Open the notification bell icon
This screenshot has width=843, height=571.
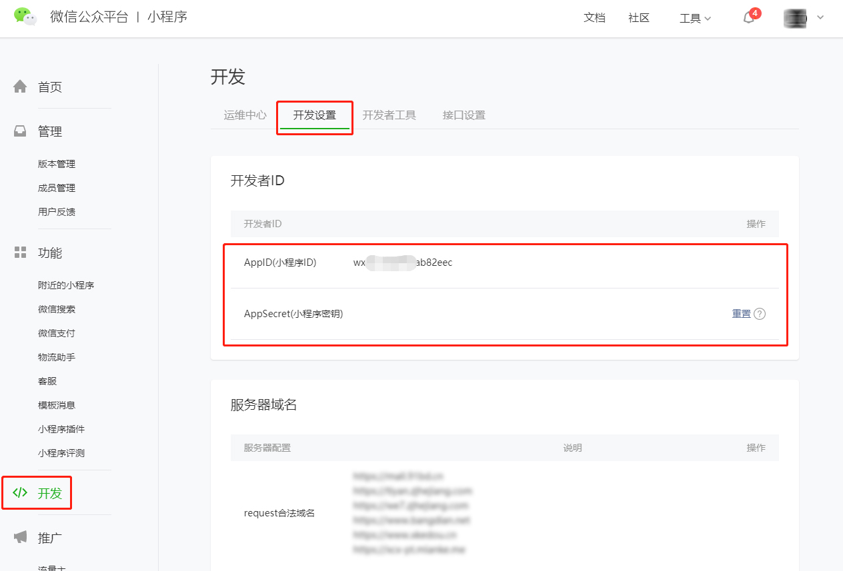tap(749, 18)
